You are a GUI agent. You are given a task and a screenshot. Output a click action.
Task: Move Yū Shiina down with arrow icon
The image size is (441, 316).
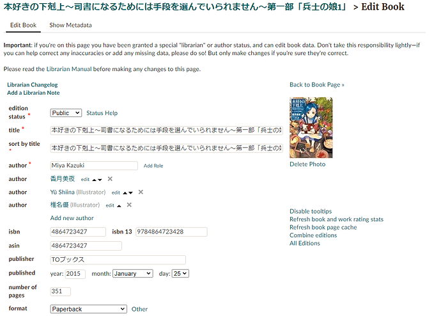[x=130, y=193]
